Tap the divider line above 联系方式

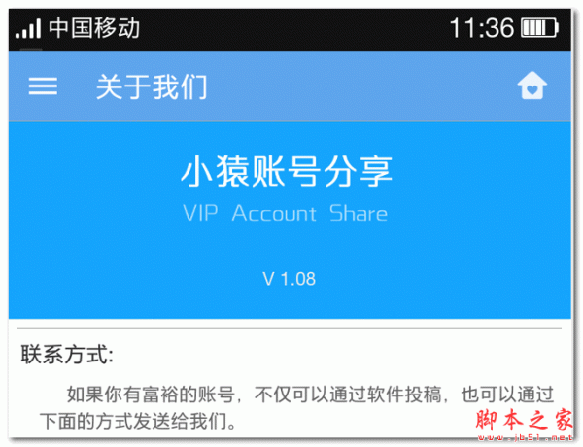pyautogui.click(x=290, y=328)
